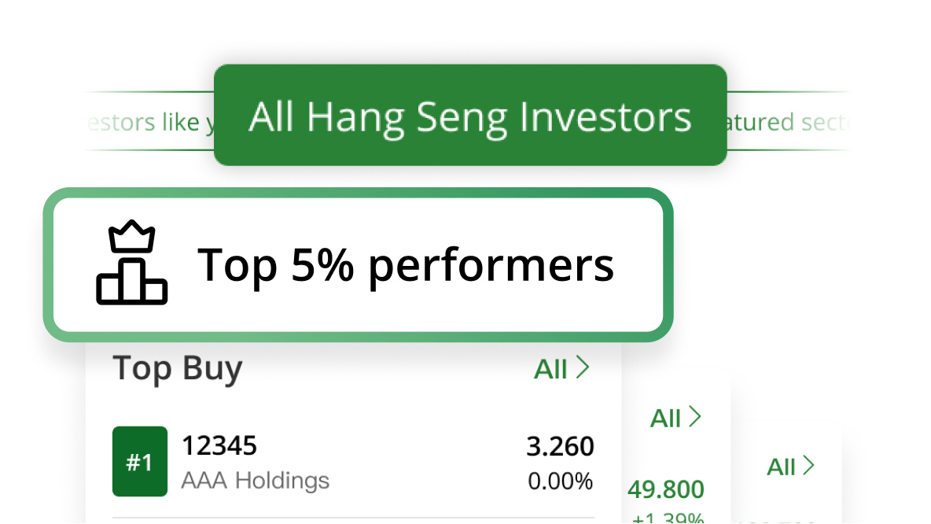Open stock code 12345
The width and height of the screenshot is (931, 524).
pos(219,446)
